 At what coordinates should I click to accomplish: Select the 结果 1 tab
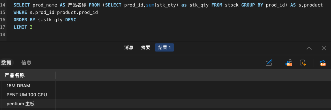[164, 47]
